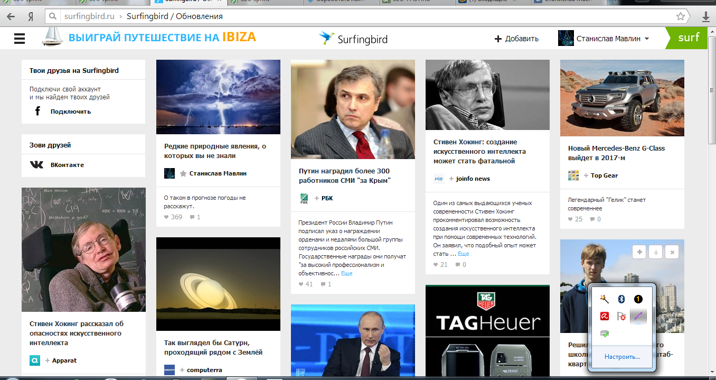The width and height of the screenshot is (716, 380).
Task: Expand the Станислав Мавлин user menu arrow
Action: click(x=647, y=39)
